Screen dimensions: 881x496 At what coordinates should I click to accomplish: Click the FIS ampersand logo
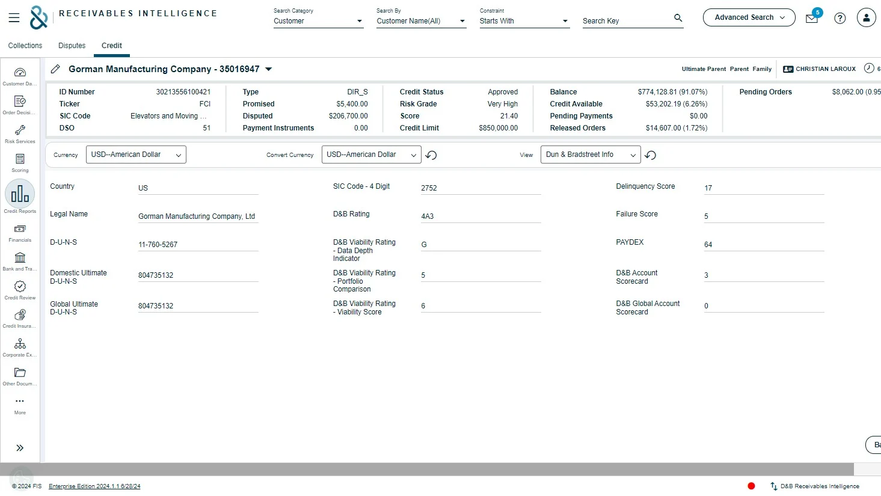pos(38,18)
